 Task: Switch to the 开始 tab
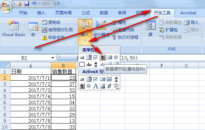23,13
